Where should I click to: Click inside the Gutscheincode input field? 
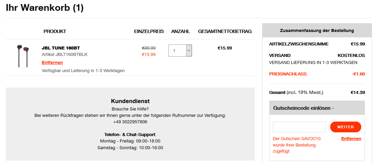[299, 127]
